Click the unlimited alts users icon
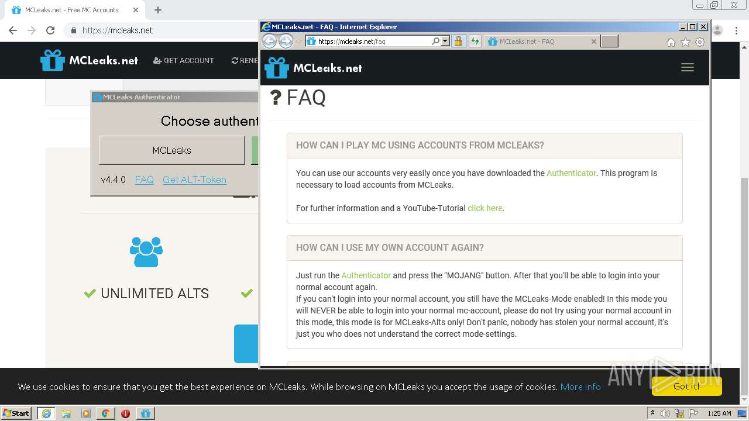The image size is (749, 421). tap(146, 252)
